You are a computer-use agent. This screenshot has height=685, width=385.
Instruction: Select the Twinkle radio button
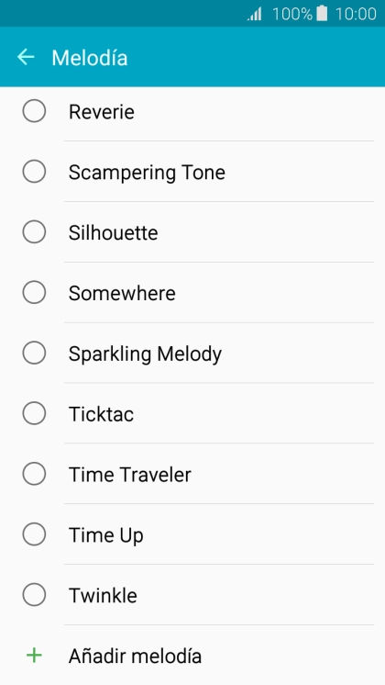pos(34,595)
